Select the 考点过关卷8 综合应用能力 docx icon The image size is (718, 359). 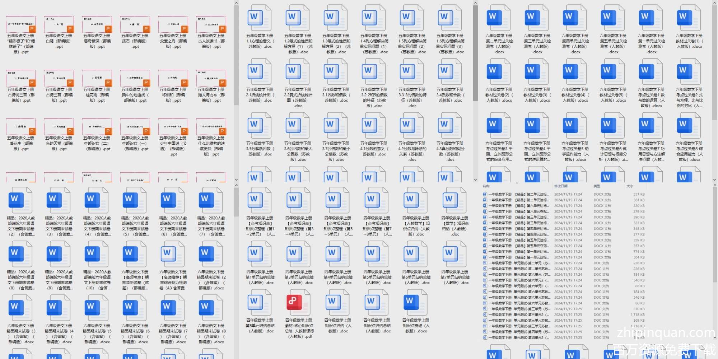[689, 126]
